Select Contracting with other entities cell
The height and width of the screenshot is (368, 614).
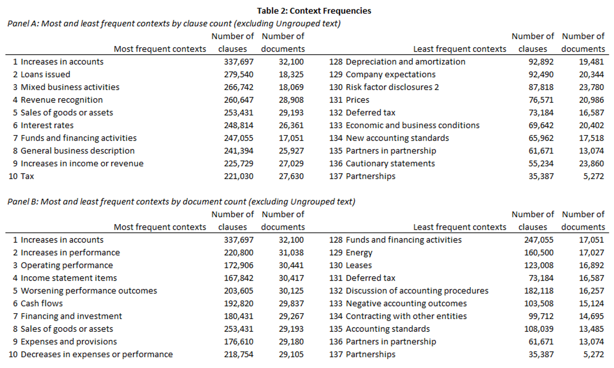406,316
